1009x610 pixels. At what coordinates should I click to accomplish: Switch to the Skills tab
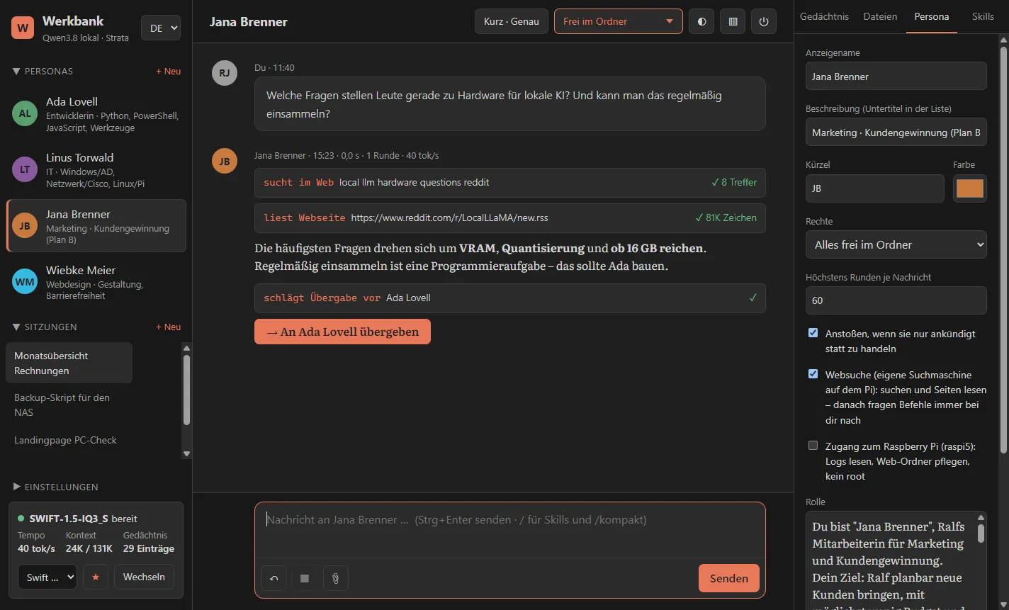983,16
